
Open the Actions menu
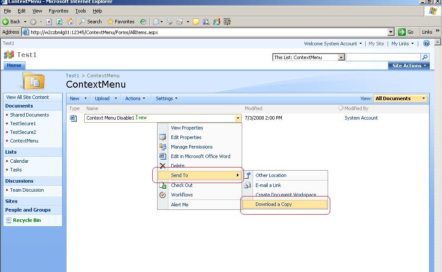[135, 98]
